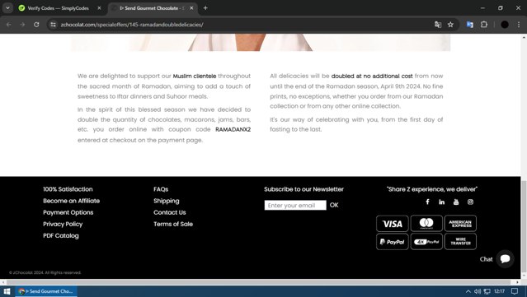Open the Privacy Policy link
The width and height of the screenshot is (527, 297).
point(63,224)
